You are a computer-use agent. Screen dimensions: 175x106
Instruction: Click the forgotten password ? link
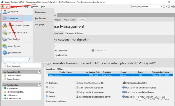61,50
